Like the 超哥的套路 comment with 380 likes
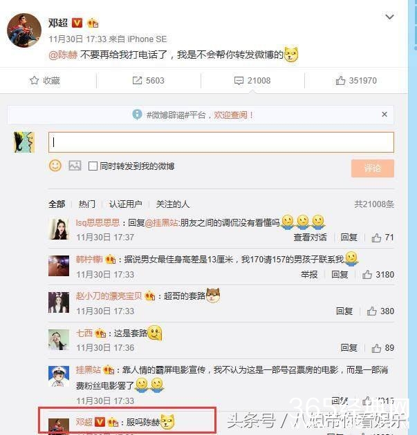Image resolution: width=417 pixels, height=435 pixels. [371, 311]
